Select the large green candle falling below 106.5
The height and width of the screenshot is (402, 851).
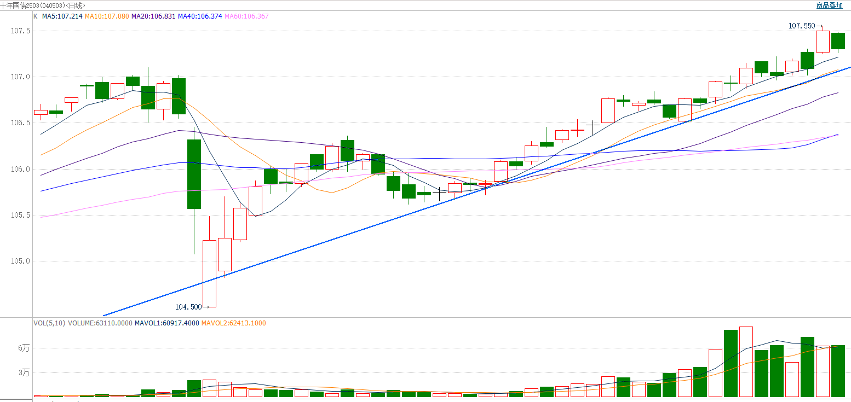(x=194, y=174)
